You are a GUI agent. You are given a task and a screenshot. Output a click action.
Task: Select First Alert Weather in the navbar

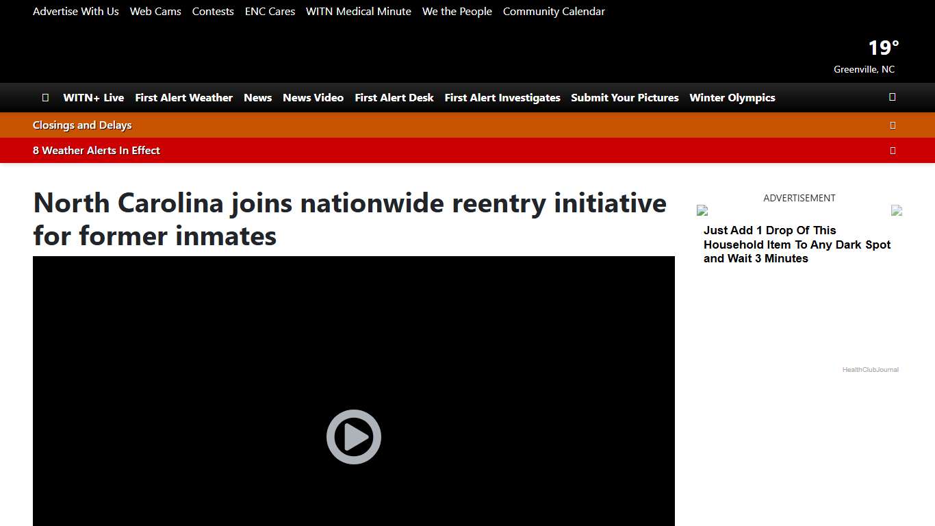tap(183, 97)
